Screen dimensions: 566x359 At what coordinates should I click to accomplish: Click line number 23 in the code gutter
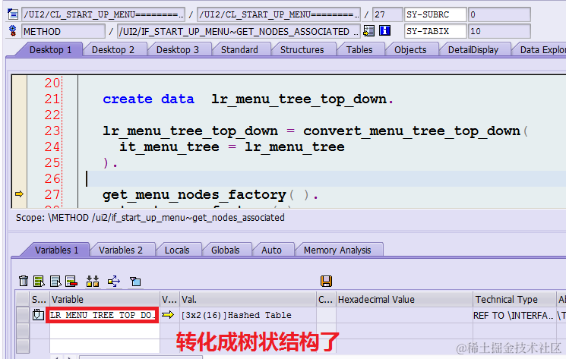tap(52, 131)
